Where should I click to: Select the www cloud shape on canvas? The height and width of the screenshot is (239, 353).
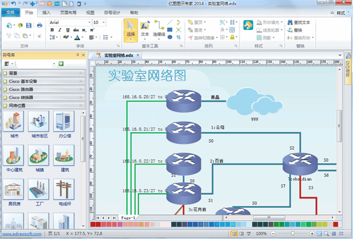coord(254,102)
